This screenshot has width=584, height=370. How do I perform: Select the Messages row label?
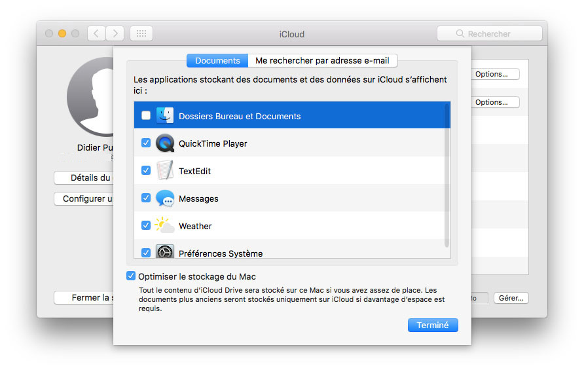[x=198, y=198]
